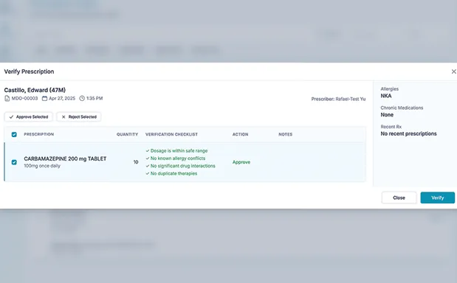This screenshot has height=283, width=457.
Task: Click the check icon for duplicate therapies
Action: 148,173
